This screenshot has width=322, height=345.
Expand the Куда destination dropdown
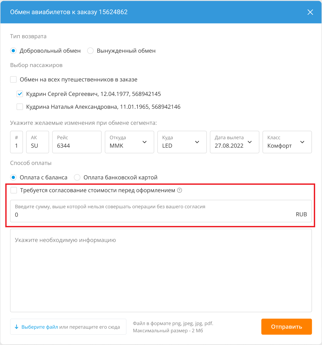182,142
